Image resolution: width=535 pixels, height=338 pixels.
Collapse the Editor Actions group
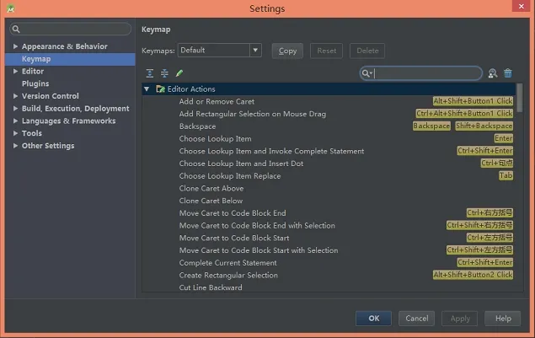point(147,89)
